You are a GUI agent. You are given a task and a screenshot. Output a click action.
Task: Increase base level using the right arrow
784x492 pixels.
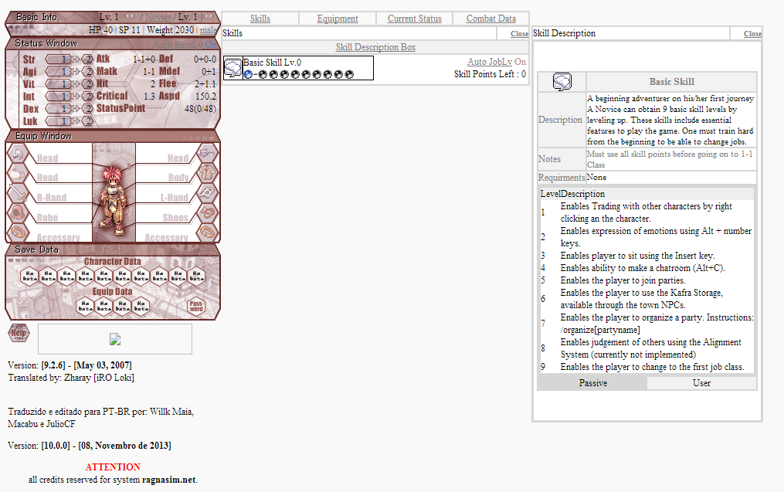click(132, 16)
